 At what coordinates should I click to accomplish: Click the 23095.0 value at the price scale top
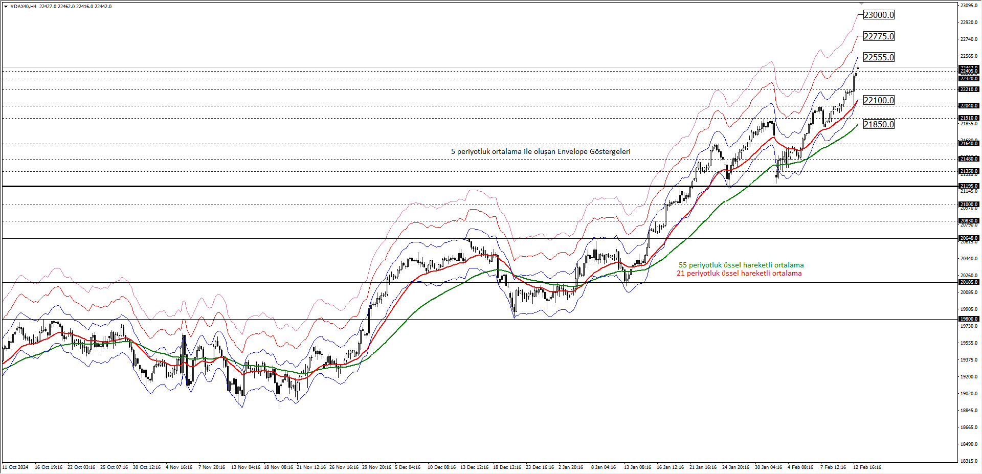[x=969, y=6]
